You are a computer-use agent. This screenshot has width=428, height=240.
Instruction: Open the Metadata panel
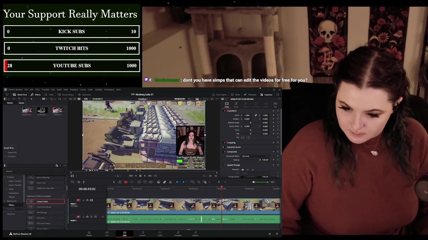pyautogui.click(x=250, y=95)
